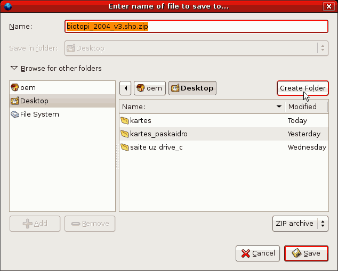
Task: Select the kartes_paskaidro folder name
Action: [x=159, y=134]
